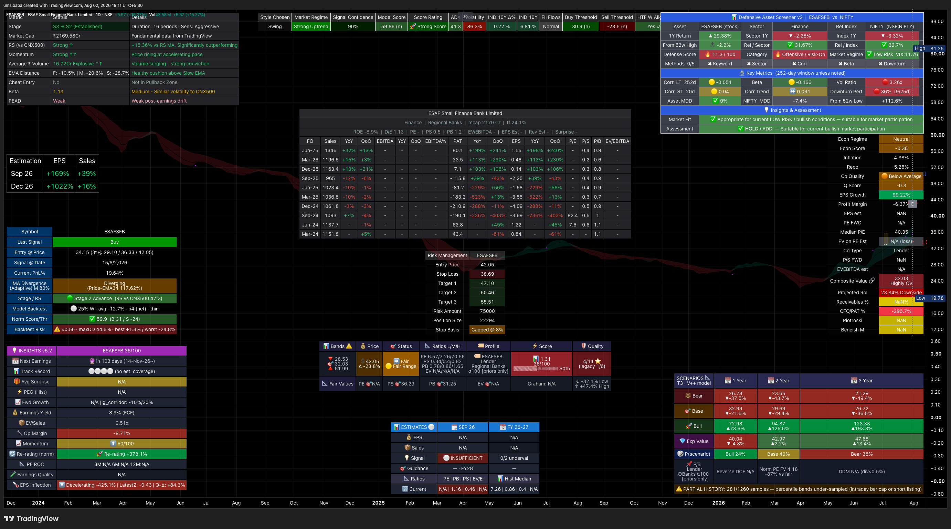Click the lightning icon in the Score header

535,346
